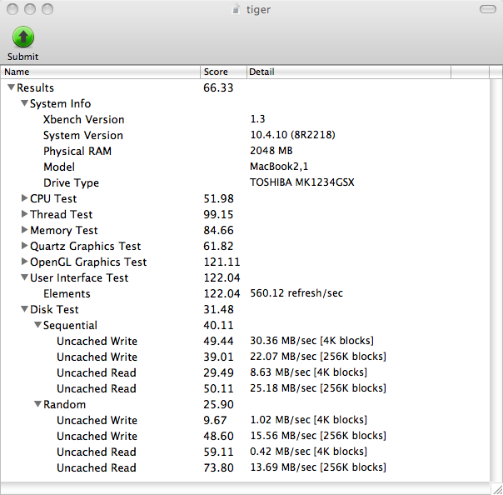This screenshot has width=503, height=495.
Task: Select Uncached Read row scoring 50.11
Action: (x=245, y=388)
